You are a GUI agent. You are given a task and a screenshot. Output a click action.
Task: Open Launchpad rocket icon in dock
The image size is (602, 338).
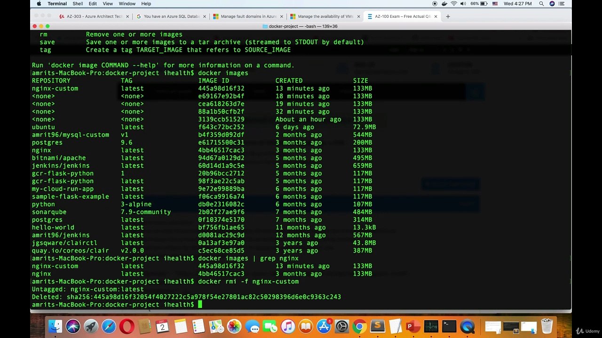(91, 326)
